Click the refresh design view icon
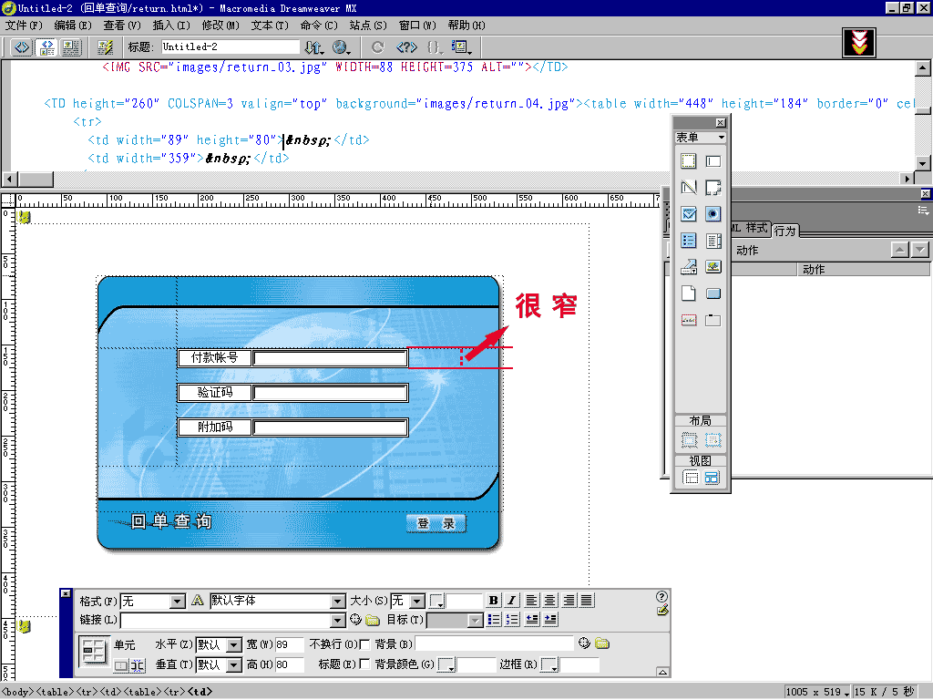The width and height of the screenshot is (933, 700). [377, 46]
